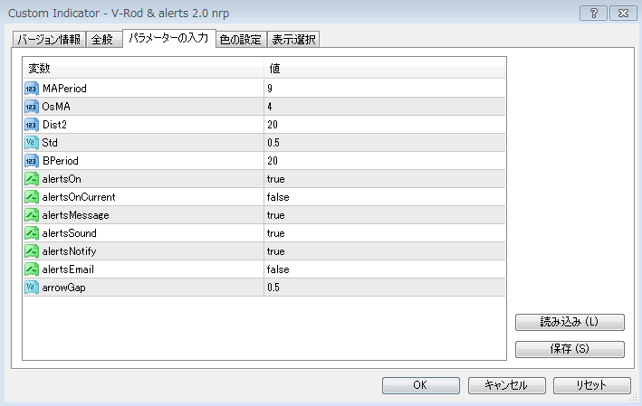Select the パラメーターの入力 tab

(x=168, y=39)
